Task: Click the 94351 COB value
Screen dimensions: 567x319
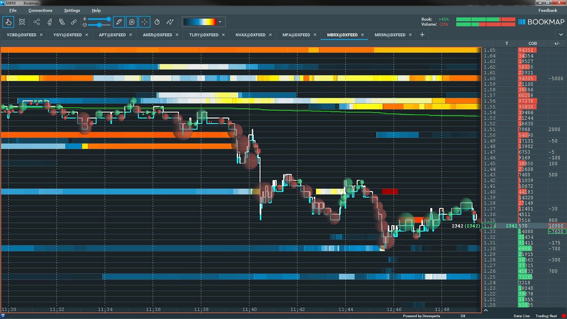Action: [526, 50]
